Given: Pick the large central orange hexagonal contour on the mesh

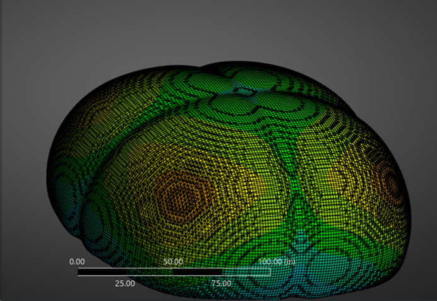Looking at the screenshot, I should click(184, 197).
